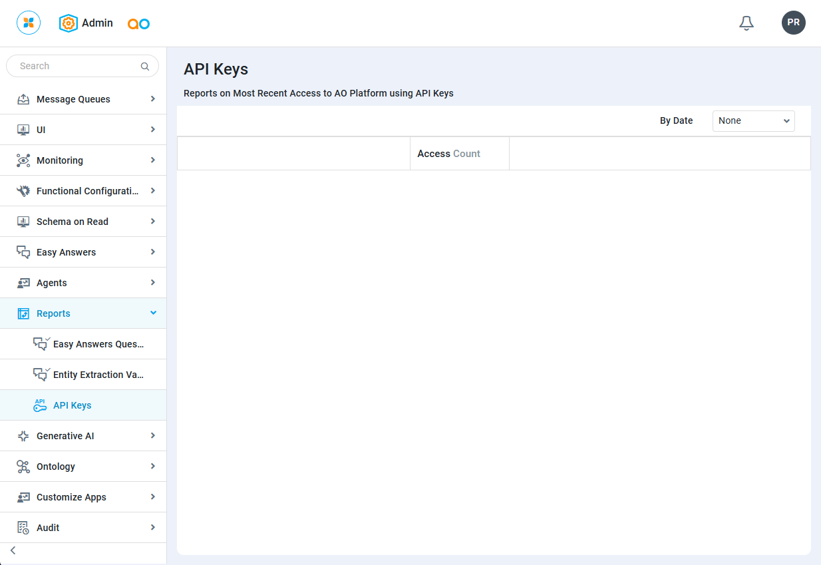Collapse the sidebar with bottom arrow
The width and height of the screenshot is (821, 565).
(x=13, y=550)
